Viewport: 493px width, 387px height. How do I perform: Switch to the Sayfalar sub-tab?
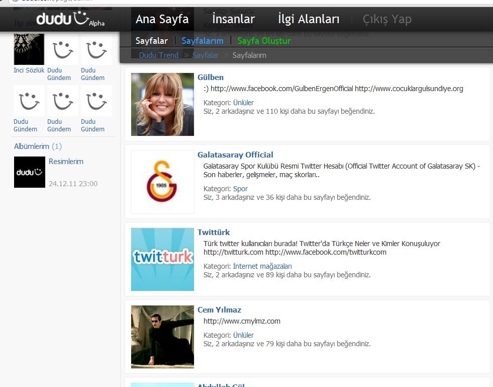(x=152, y=41)
